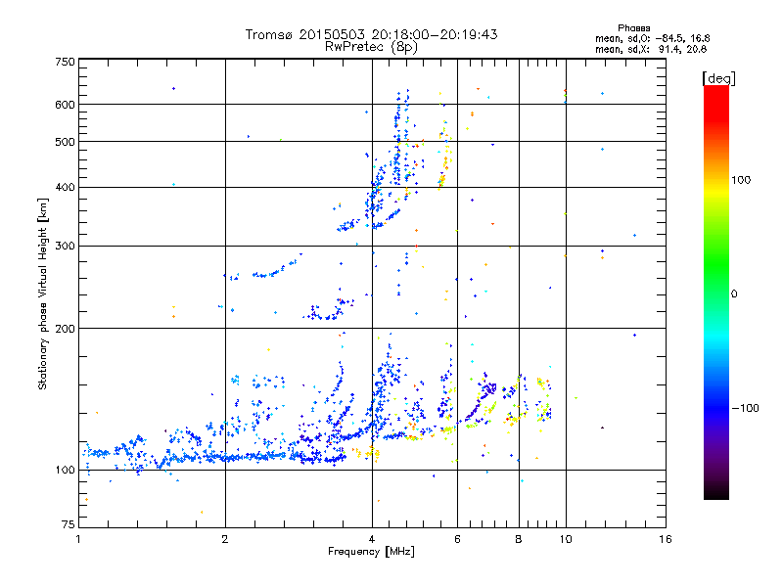
Task: Click the '[deg]' colorbar label
Action: click(x=718, y=78)
